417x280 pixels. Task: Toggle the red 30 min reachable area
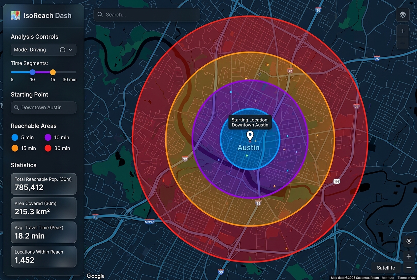pos(57,148)
